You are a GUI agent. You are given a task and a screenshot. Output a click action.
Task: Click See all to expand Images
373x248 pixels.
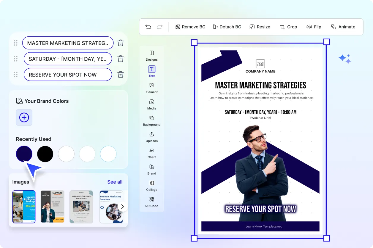tap(115, 182)
